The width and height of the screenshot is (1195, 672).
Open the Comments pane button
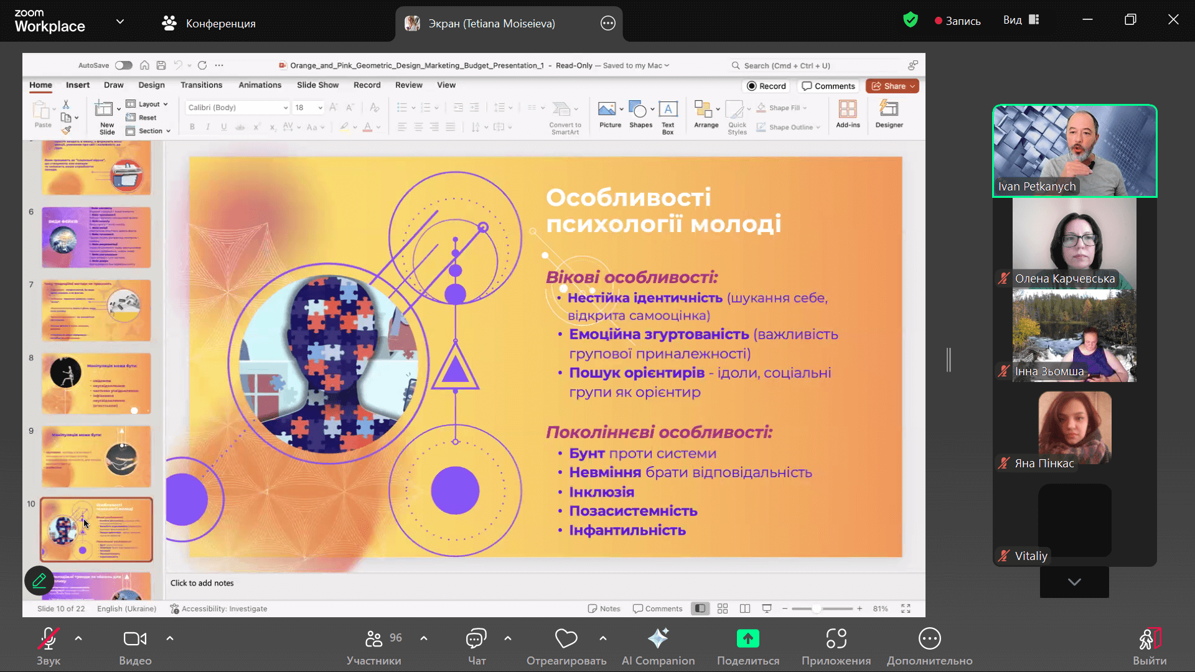click(x=829, y=86)
